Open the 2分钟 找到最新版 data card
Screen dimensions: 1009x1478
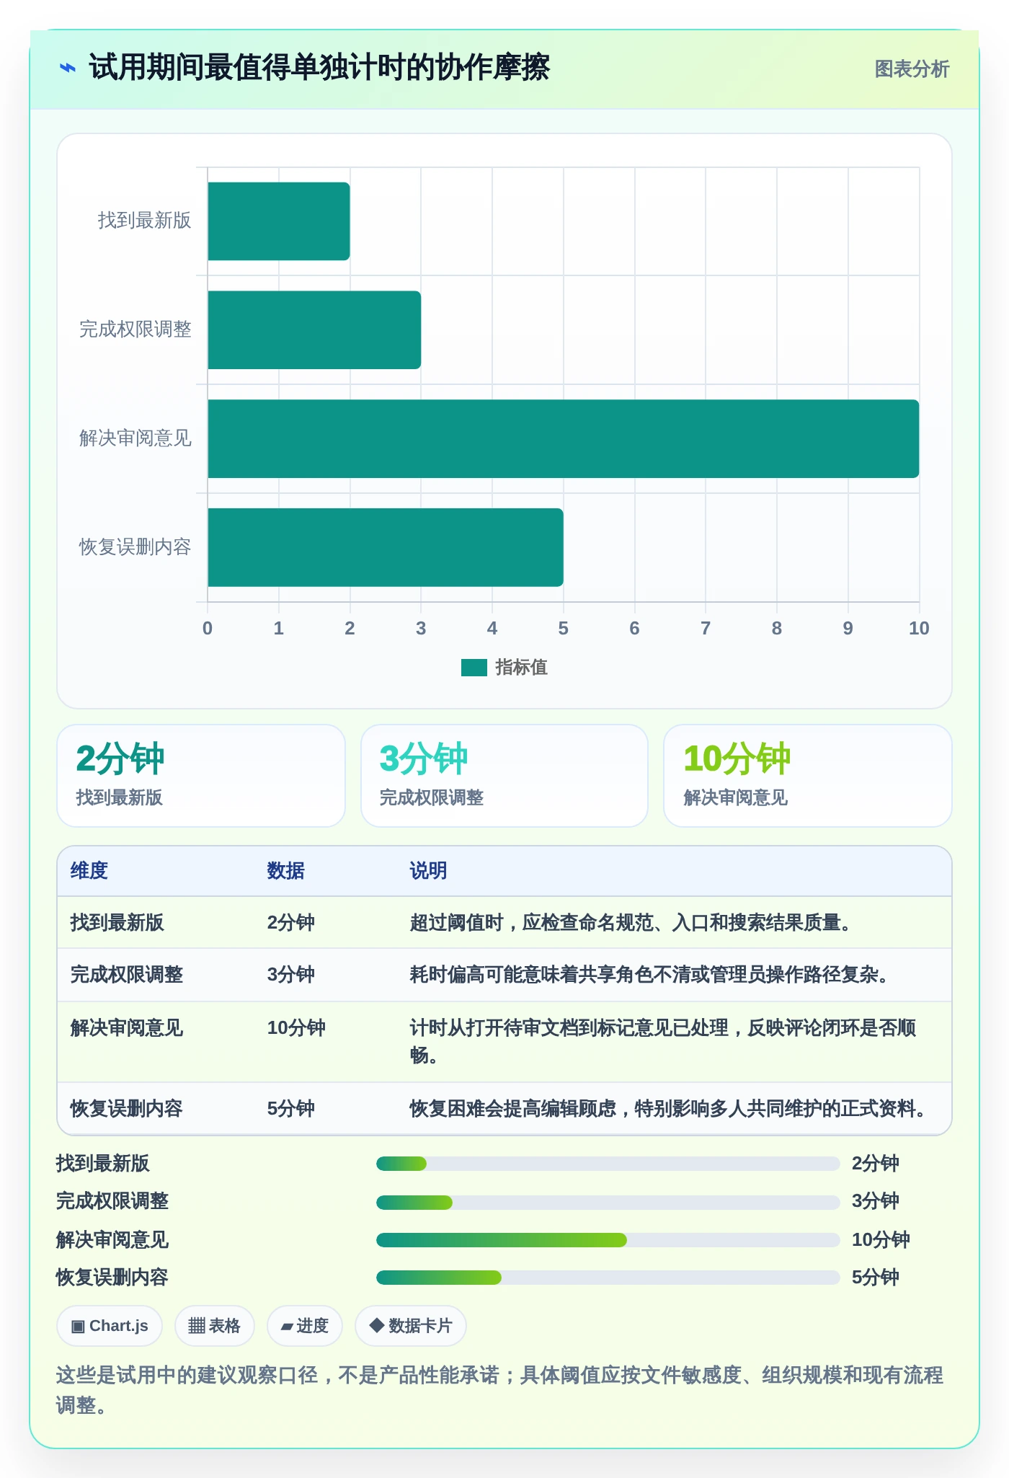[x=201, y=776]
